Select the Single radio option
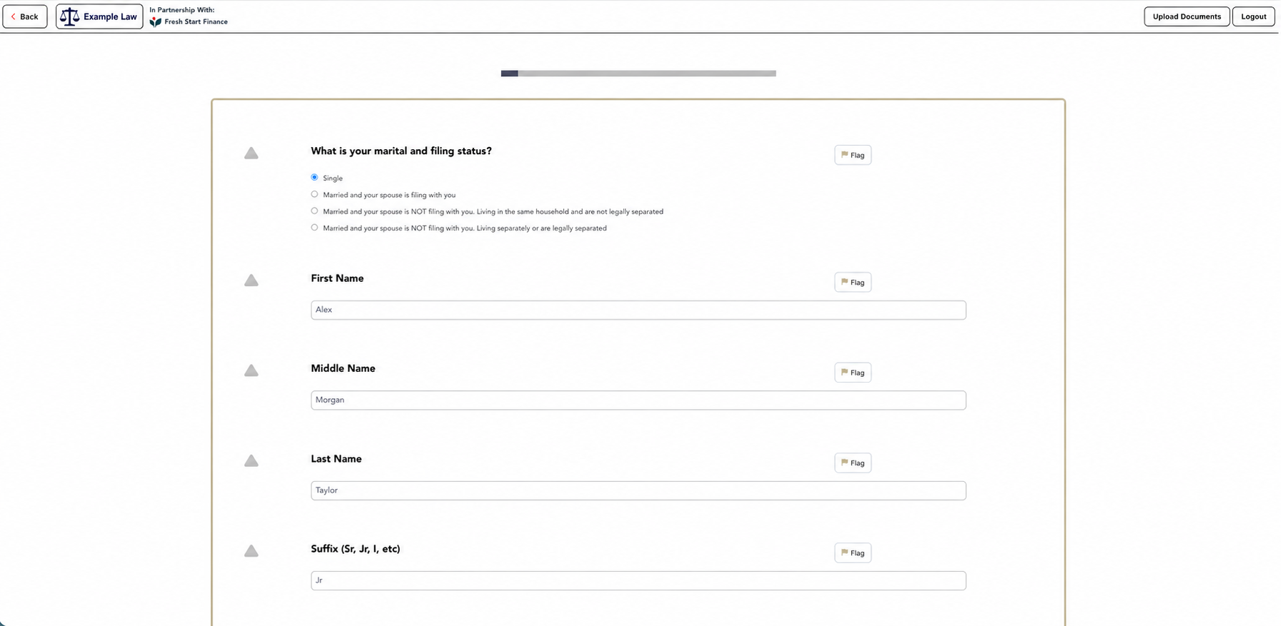Viewport: 1281px width, 626px height. point(314,178)
